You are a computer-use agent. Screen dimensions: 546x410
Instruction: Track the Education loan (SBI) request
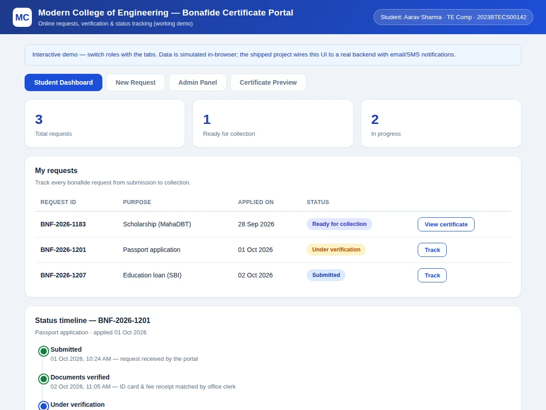(432, 275)
